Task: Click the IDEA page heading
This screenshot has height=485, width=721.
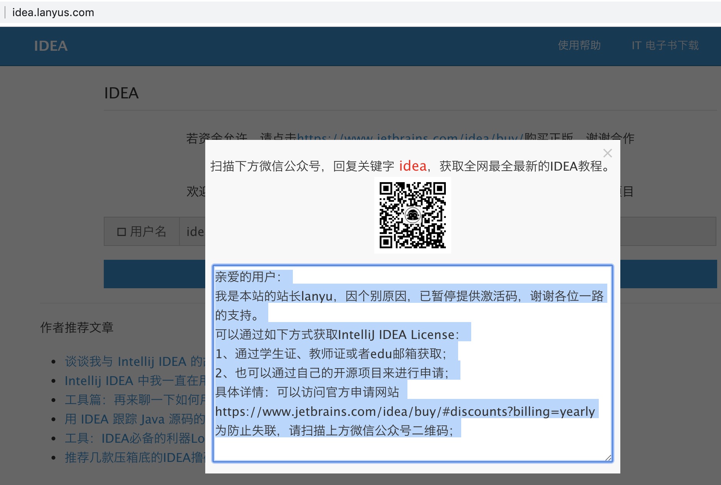Action: point(121,93)
